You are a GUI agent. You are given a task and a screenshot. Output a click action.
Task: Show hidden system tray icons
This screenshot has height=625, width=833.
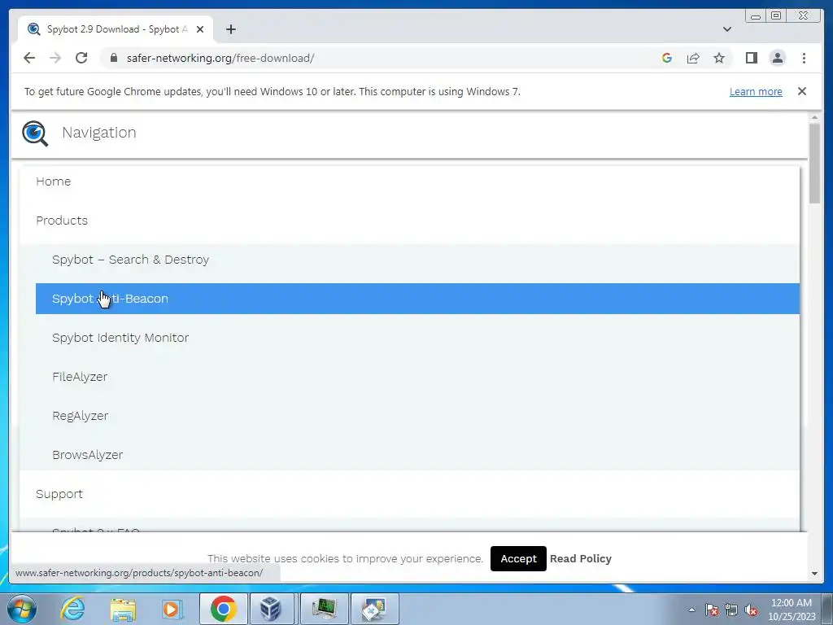tap(691, 610)
